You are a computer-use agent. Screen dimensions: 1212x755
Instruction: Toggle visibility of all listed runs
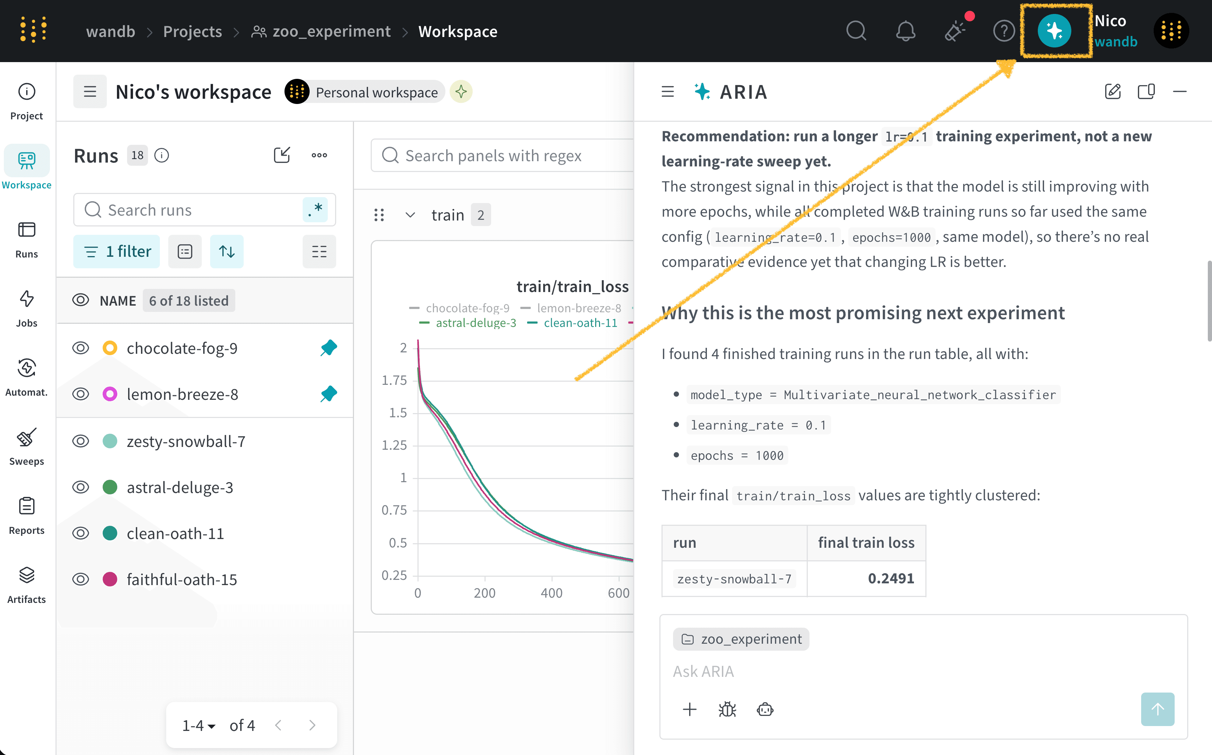coord(80,301)
